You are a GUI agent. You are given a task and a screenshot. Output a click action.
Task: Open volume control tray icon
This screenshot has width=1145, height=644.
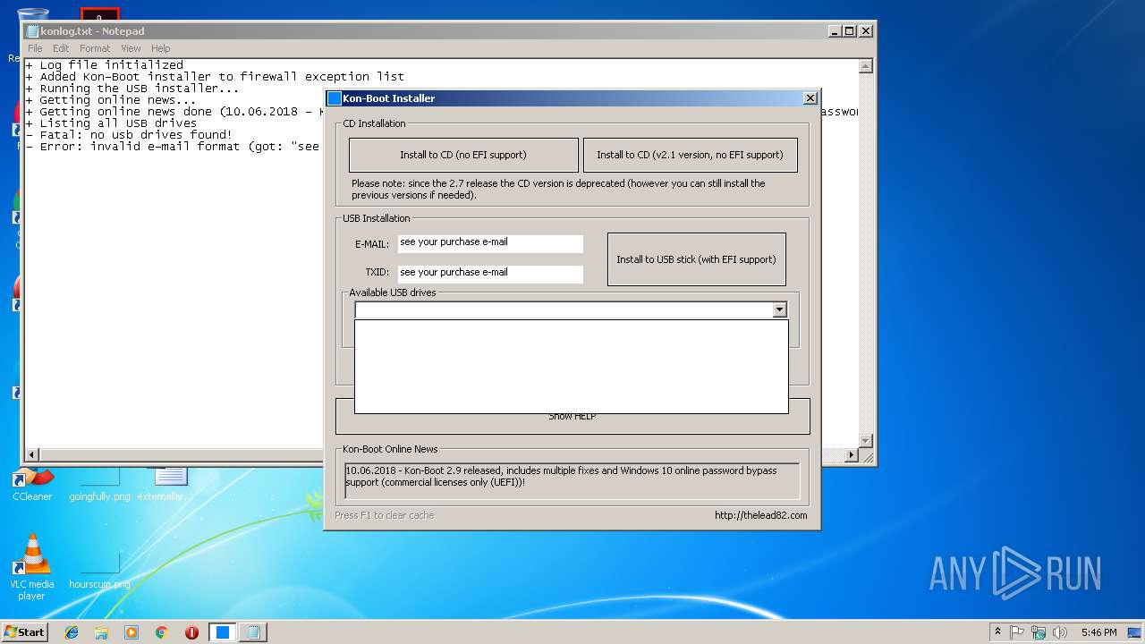tap(1059, 632)
